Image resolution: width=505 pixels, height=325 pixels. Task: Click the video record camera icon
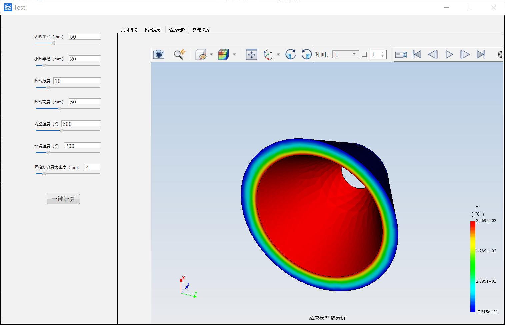point(401,55)
